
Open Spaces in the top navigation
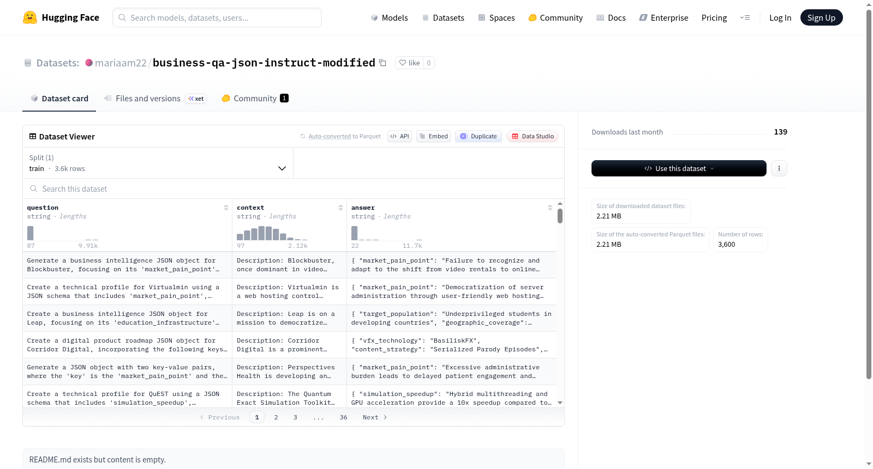(x=497, y=17)
